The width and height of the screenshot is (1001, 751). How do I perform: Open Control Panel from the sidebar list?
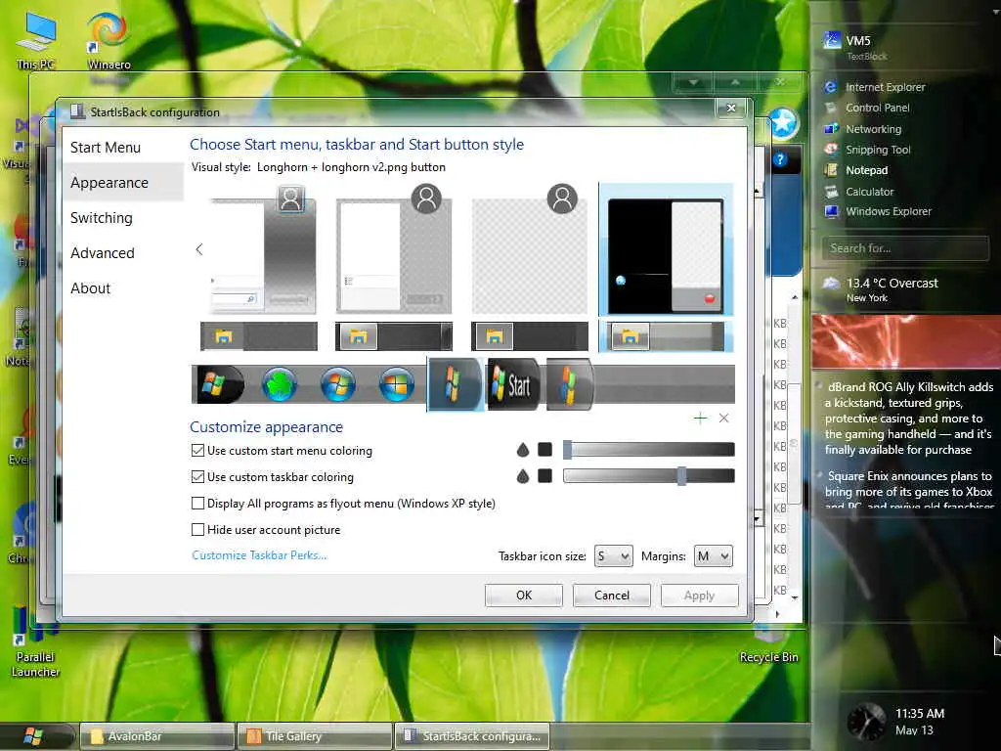[877, 108]
